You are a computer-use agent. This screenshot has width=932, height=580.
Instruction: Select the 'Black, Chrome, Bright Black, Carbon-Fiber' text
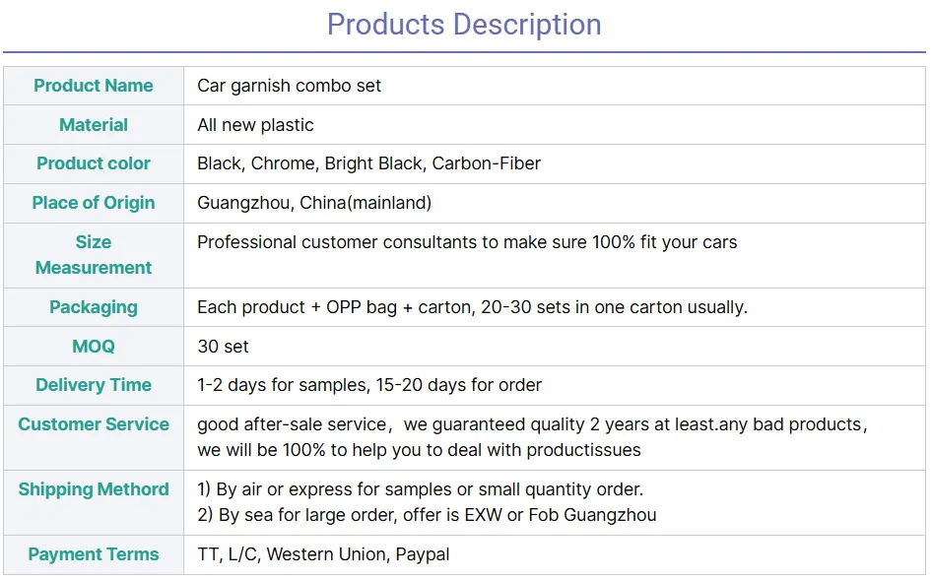tap(368, 163)
